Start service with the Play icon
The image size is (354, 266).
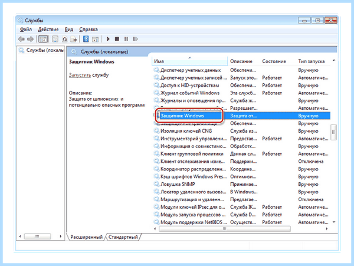[108, 39]
